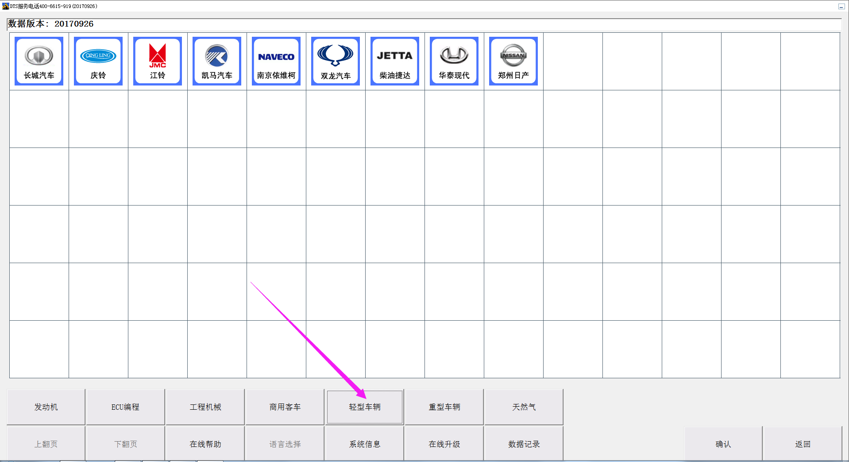This screenshot has width=849, height=462.
Task: Open the ECU编程 category
Action: click(x=125, y=407)
